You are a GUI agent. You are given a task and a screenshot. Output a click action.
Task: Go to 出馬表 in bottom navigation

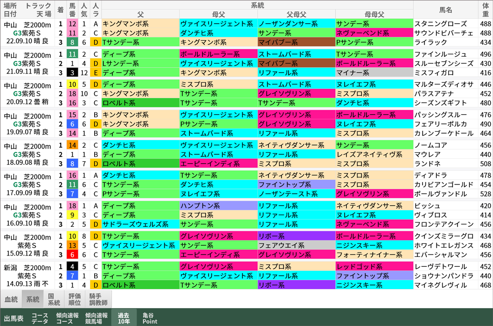coord(13,318)
